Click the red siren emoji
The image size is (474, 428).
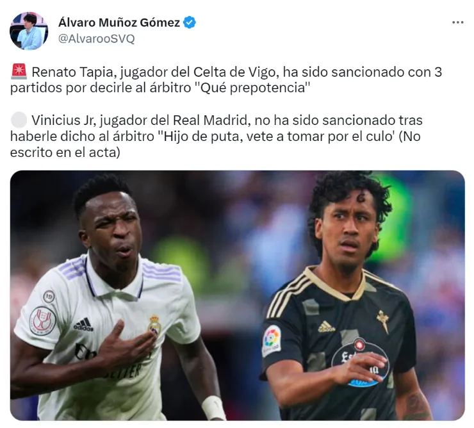tap(19, 72)
